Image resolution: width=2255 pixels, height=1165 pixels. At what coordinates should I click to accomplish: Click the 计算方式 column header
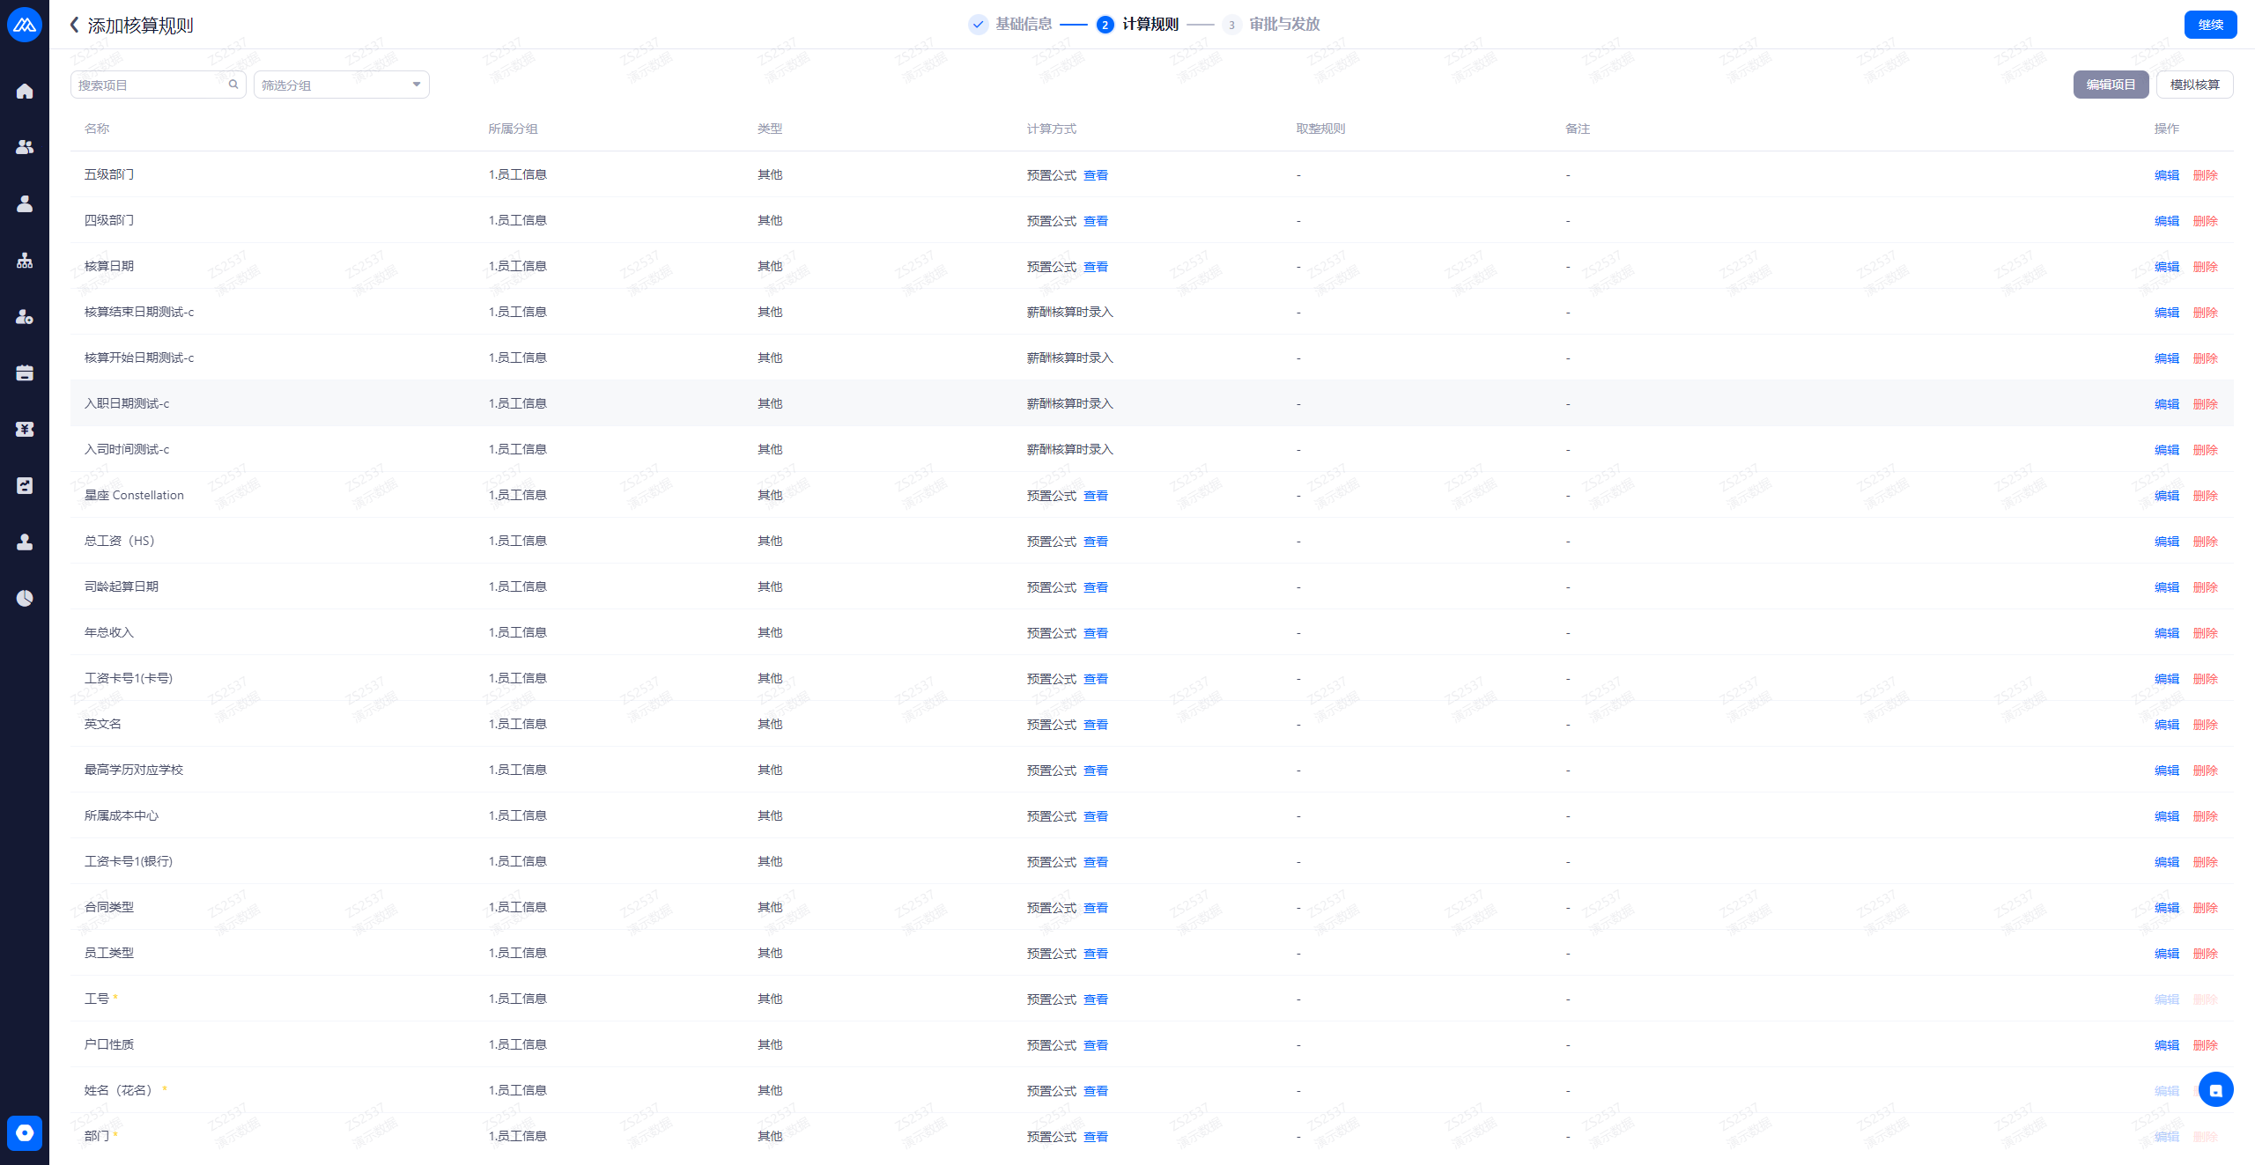(1051, 129)
